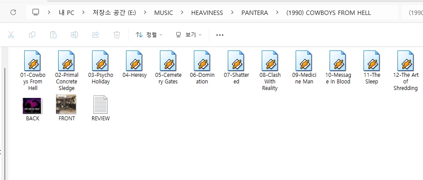Open the 정렬 sort dropdown
Image resolution: width=423 pixels, height=180 pixels.
coord(149,35)
